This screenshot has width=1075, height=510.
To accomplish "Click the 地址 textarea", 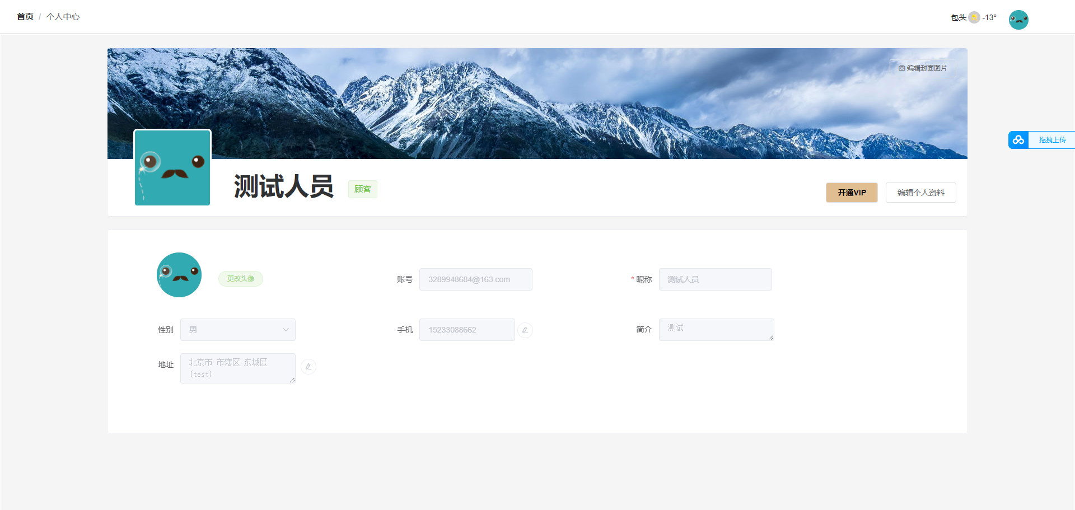I will pos(238,368).
